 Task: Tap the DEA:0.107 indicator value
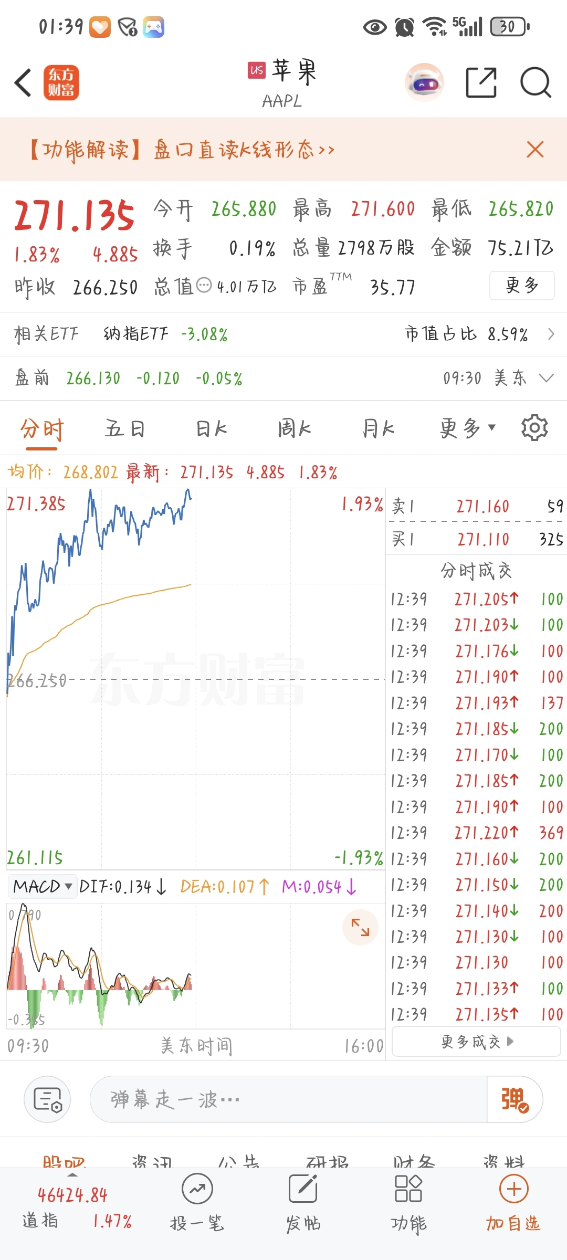[x=225, y=887]
